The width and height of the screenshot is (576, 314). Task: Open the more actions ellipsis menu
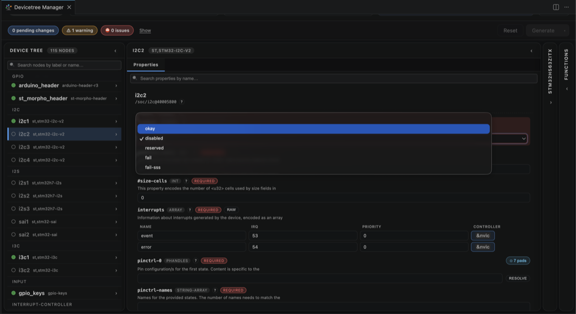[567, 7]
